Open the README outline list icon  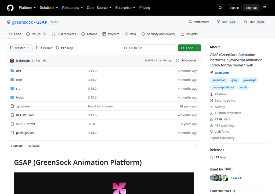point(196,146)
